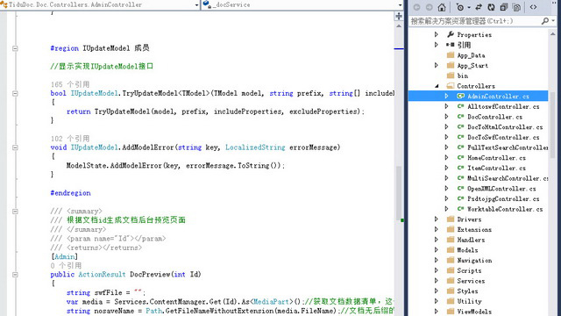Click the C# icon of DocController.cs
The image size is (561, 316).
461,117
